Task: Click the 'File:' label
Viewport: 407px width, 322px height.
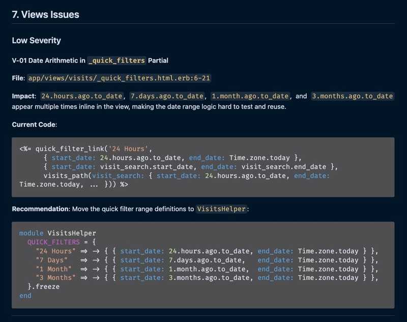Action: click(x=18, y=78)
